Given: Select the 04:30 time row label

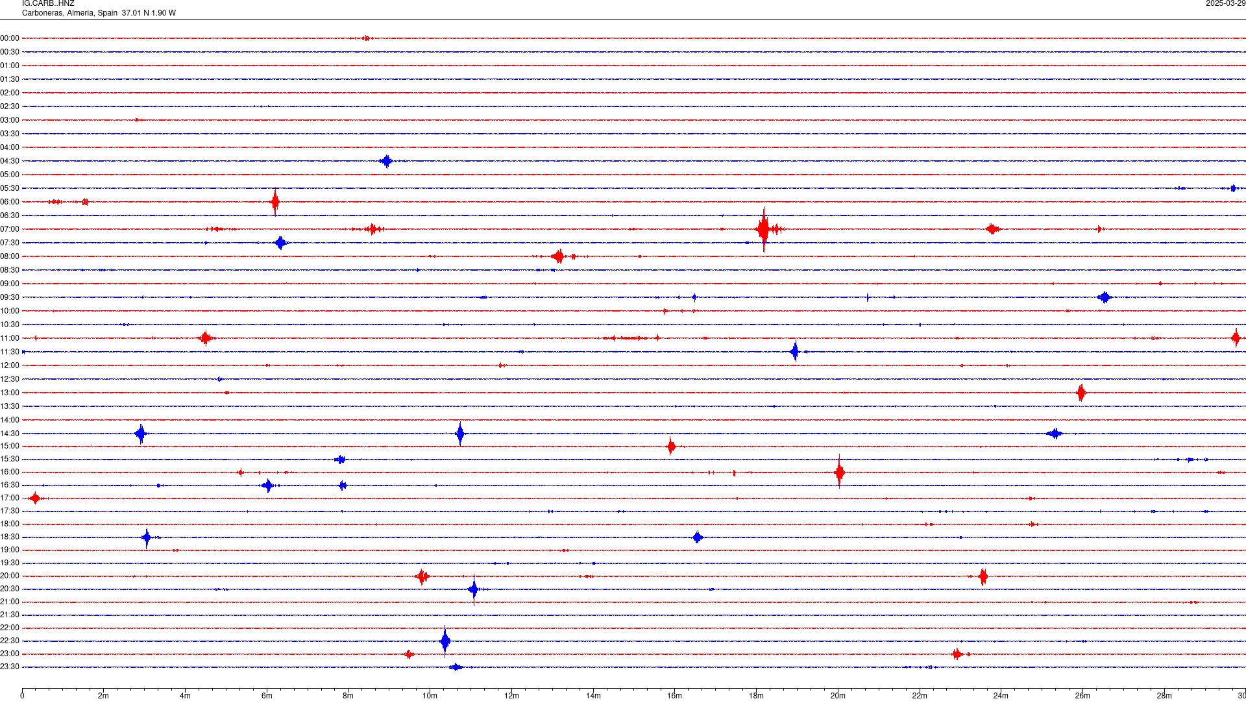Looking at the screenshot, I should tap(10, 161).
